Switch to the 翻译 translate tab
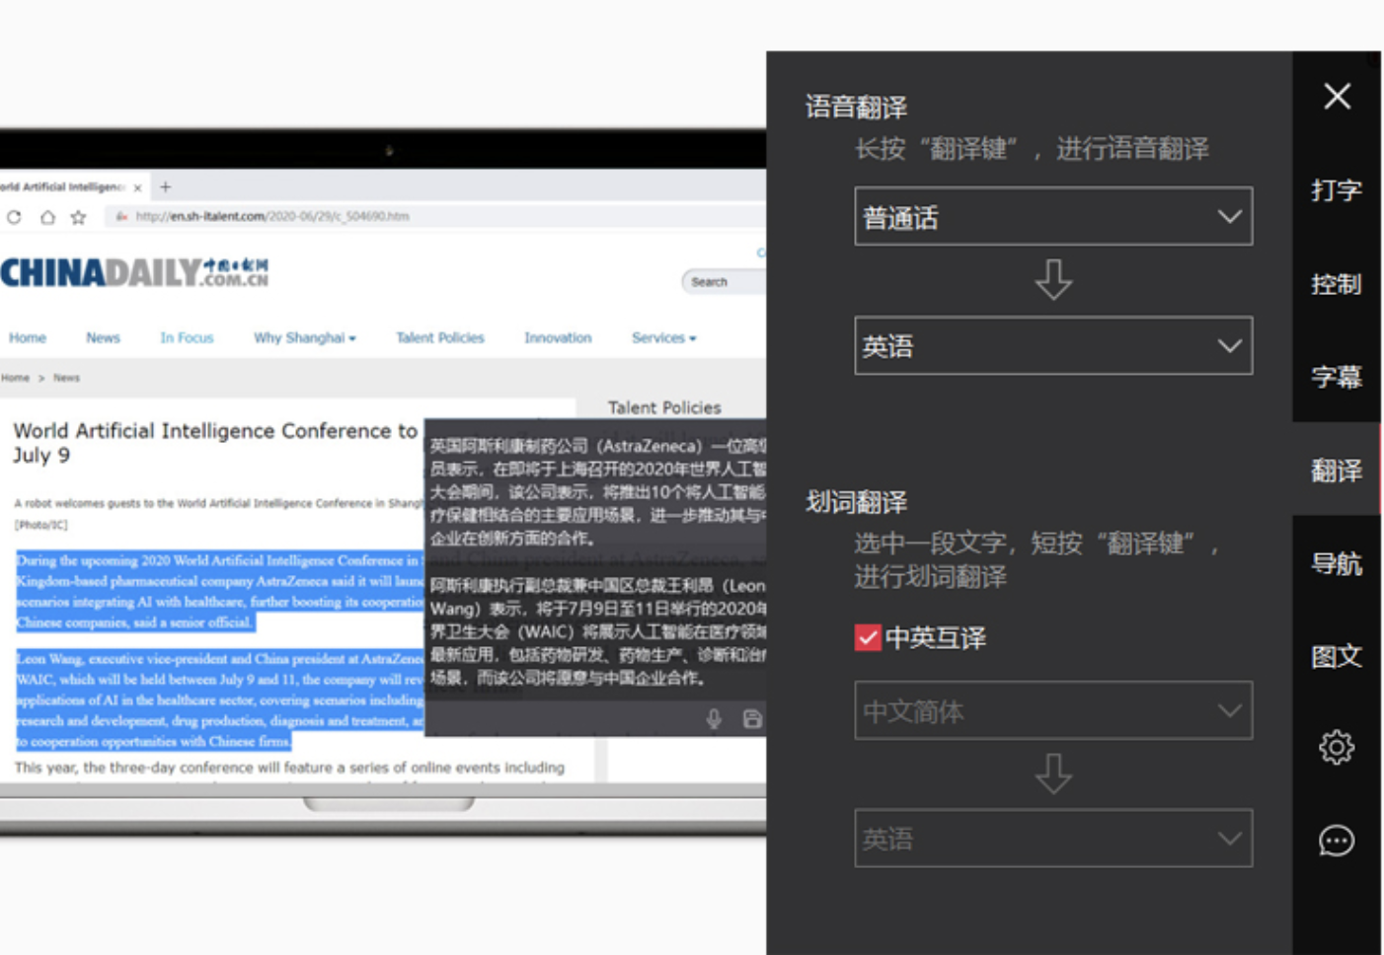The width and height of the screenshot is (1384, 955). pyautogui.click(x=1337, y=471)
